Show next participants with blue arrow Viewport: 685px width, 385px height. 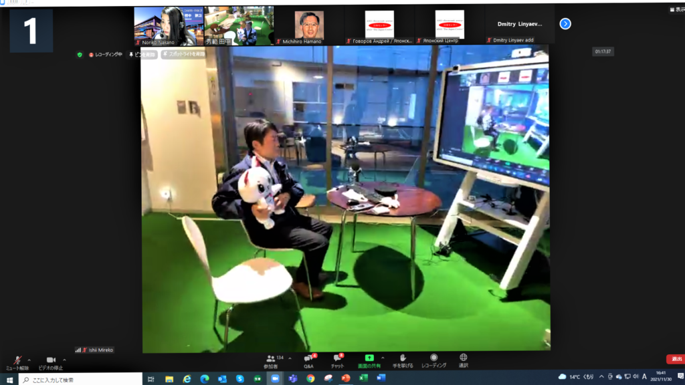click(565, 24)
